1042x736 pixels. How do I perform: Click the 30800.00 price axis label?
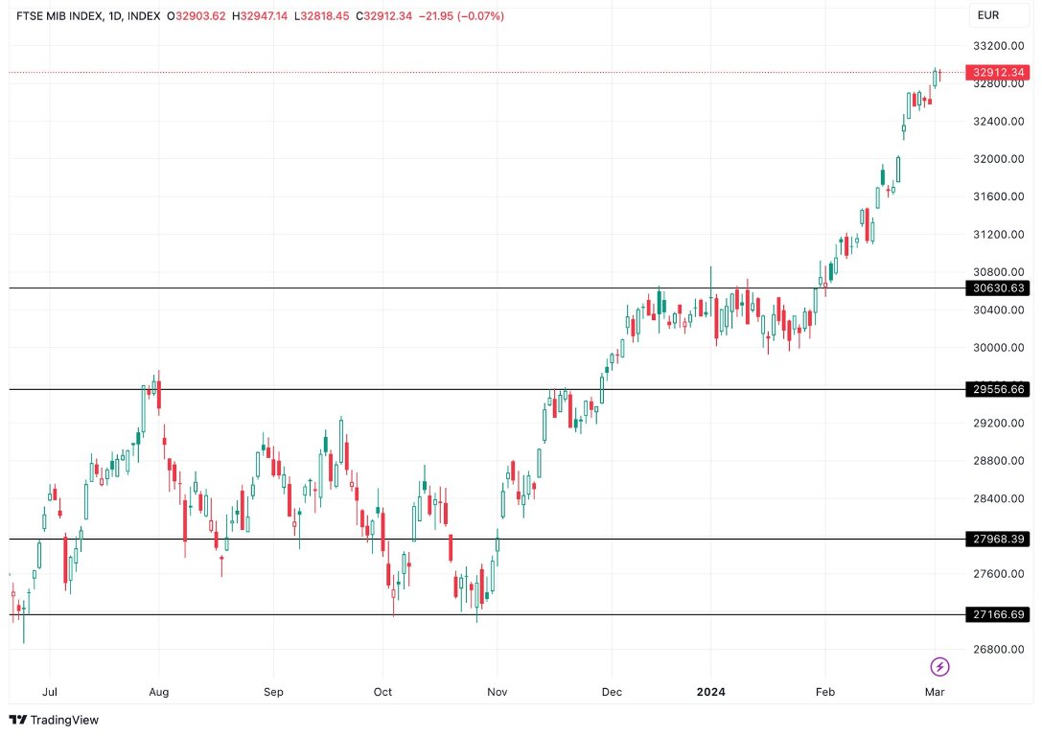pyautogui.click(x=998, y=271)
